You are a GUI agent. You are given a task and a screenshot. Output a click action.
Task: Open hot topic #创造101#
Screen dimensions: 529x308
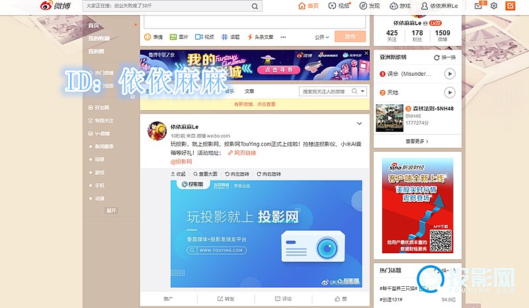pyautogui.click(x=391, y=299)
